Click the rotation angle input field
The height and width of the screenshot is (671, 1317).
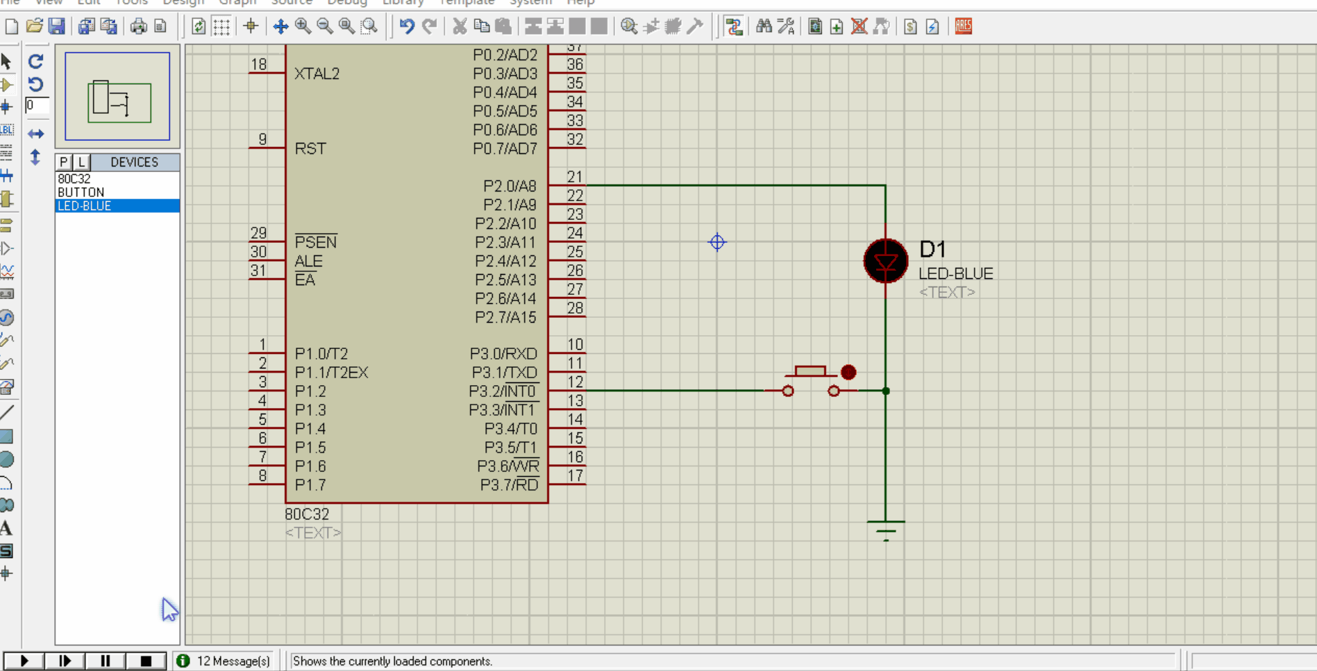coord(37,105)
